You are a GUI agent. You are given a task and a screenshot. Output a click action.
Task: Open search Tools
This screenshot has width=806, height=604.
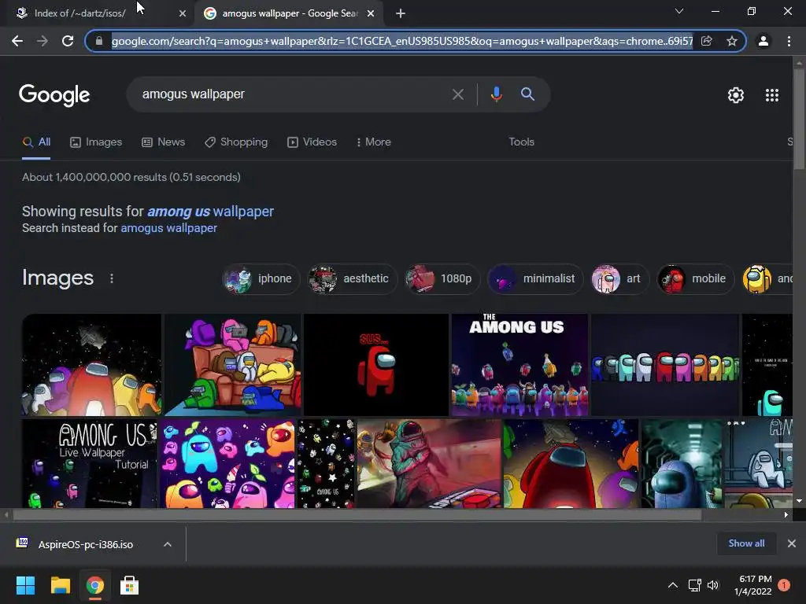(x=521, y=142)
